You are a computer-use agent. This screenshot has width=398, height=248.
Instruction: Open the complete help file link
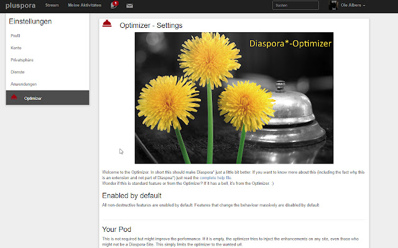click(216, 178)
